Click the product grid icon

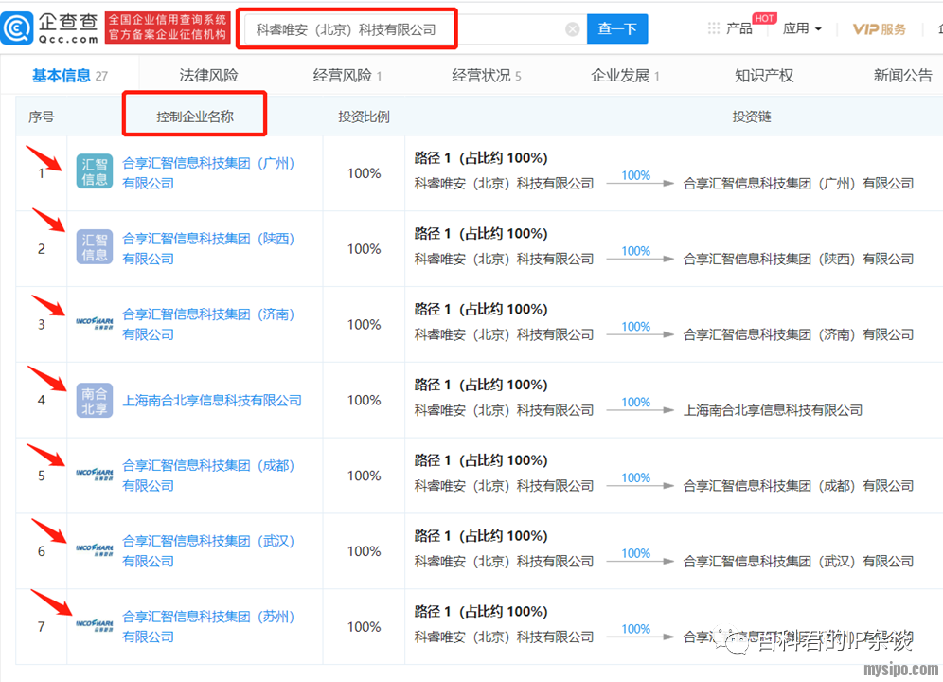click(x=714, y=29)
